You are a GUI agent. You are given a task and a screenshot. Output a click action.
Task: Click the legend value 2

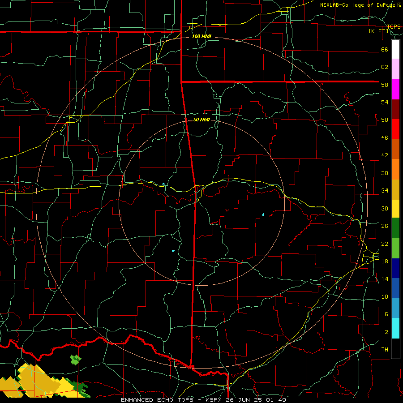[386, 332]
